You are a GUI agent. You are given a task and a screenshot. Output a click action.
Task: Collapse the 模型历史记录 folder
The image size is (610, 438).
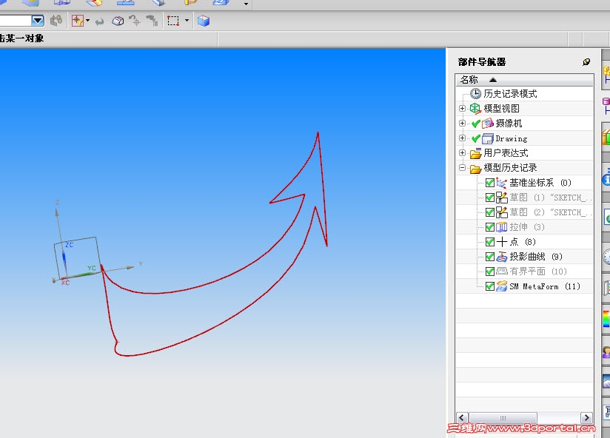coord(462,167)
